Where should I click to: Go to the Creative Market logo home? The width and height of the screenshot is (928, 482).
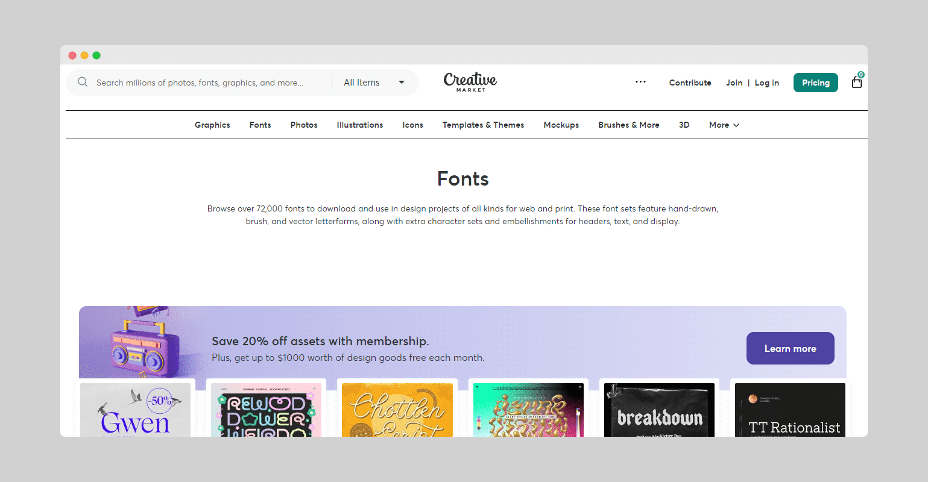(x=470, y=82)
